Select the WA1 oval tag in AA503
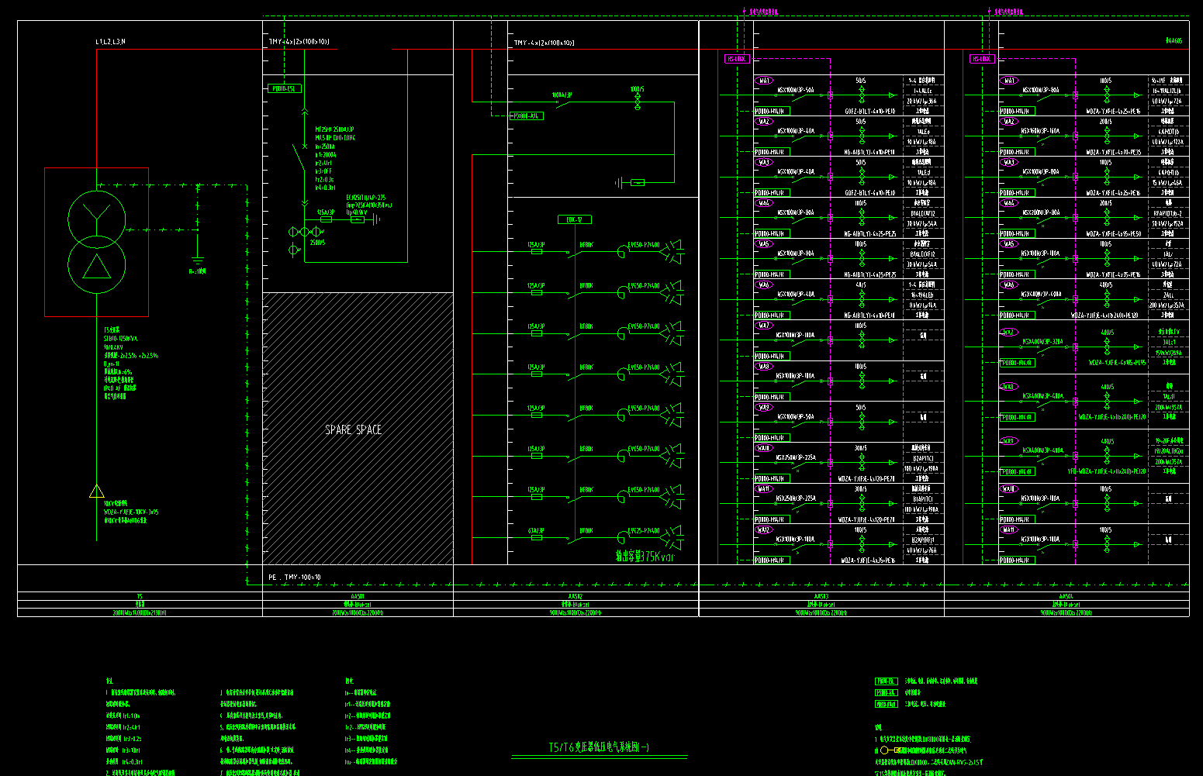1203x776 pixels. [x=764, y=81]
